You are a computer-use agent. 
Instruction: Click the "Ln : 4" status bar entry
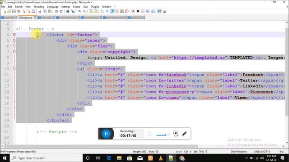[x=178, y=152]
